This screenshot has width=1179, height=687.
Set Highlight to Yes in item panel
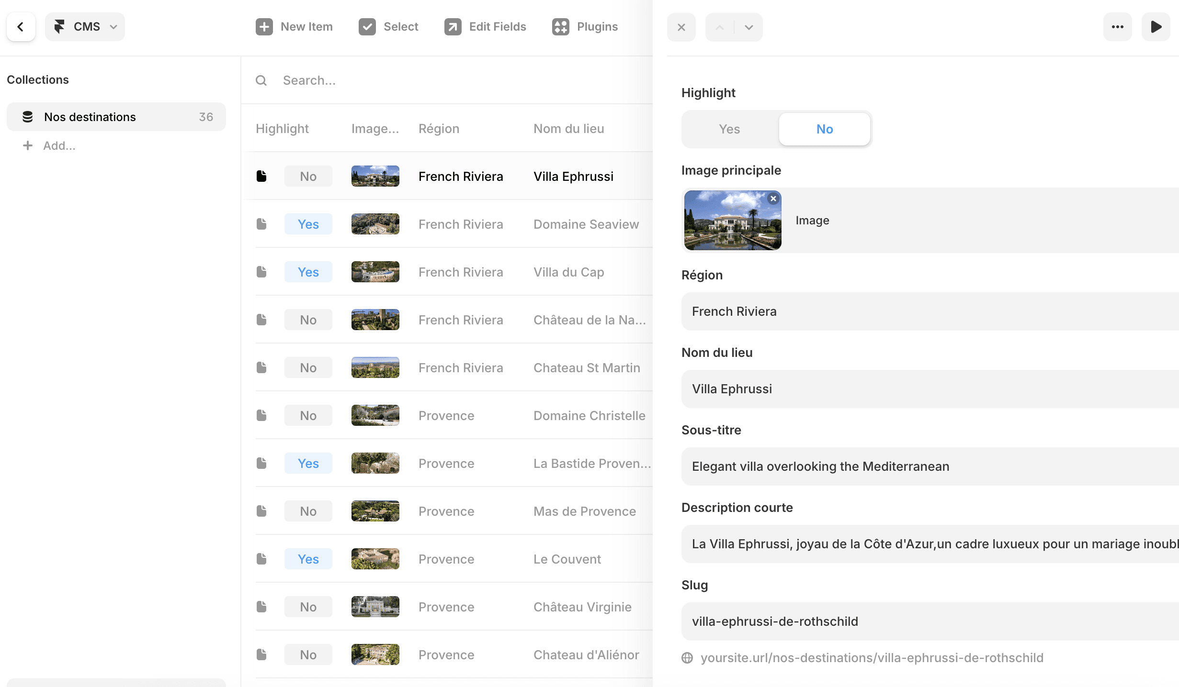pos(729,129)
